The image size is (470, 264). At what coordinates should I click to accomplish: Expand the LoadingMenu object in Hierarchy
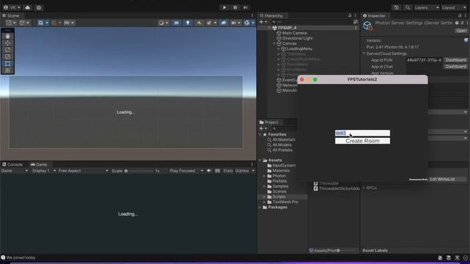279,49
